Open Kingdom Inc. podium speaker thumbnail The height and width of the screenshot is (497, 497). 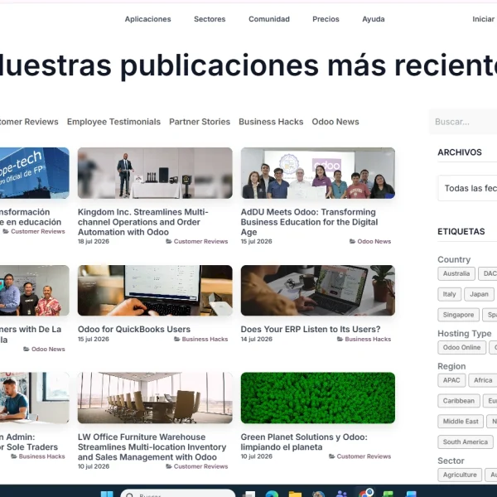(155, 173)
